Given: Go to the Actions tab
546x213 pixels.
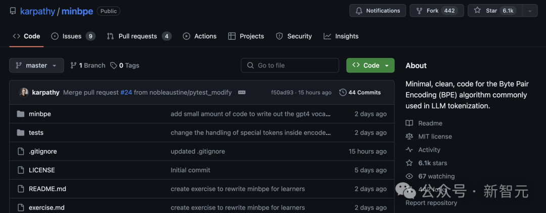Looking at the screenshot, I should point(200,36).
